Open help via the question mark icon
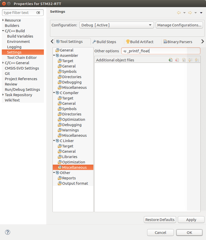This screenshot has height=240, width=206. 7,232
